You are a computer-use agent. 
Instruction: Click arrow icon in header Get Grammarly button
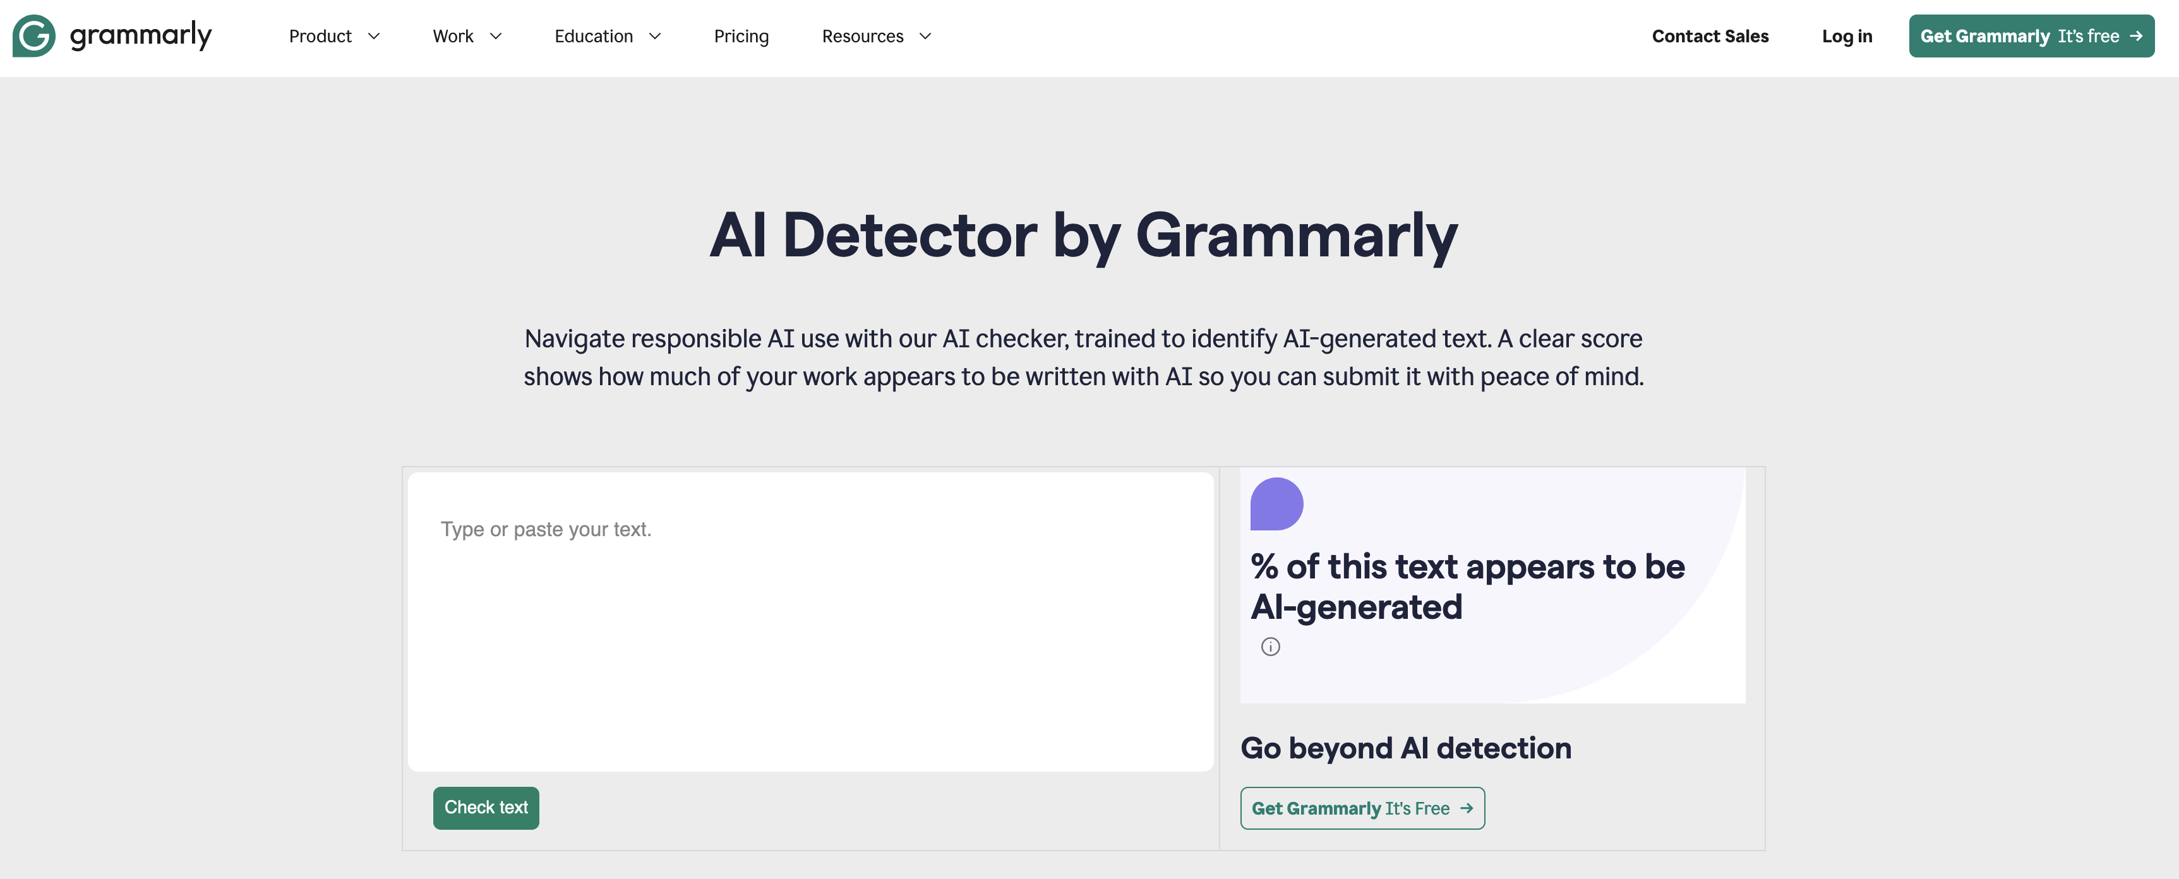[2136, 35]
